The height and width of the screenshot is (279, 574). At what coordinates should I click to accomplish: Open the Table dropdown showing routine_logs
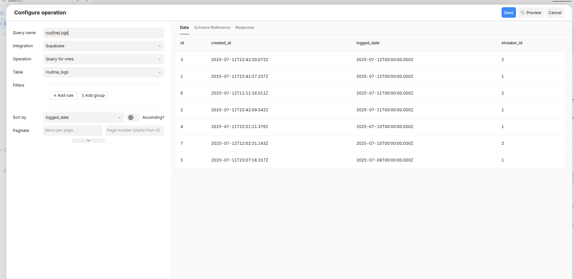(103, 72)
